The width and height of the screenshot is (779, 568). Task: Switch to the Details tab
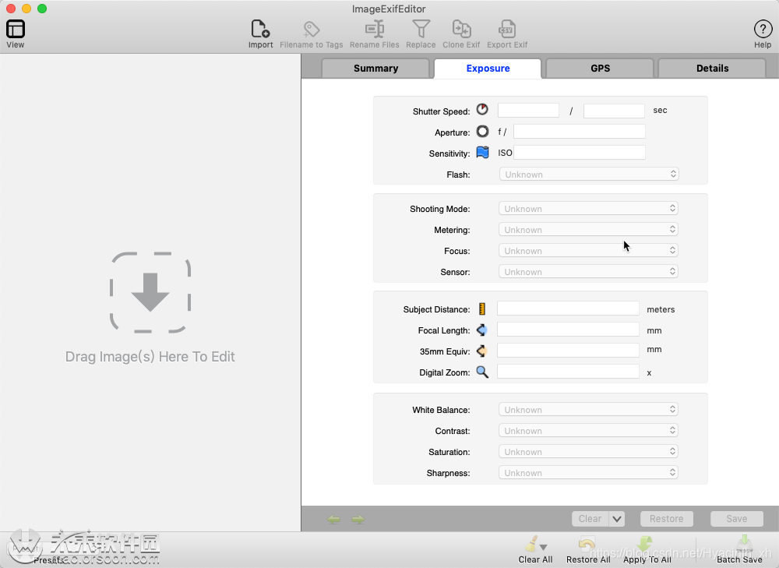(713, 69)
